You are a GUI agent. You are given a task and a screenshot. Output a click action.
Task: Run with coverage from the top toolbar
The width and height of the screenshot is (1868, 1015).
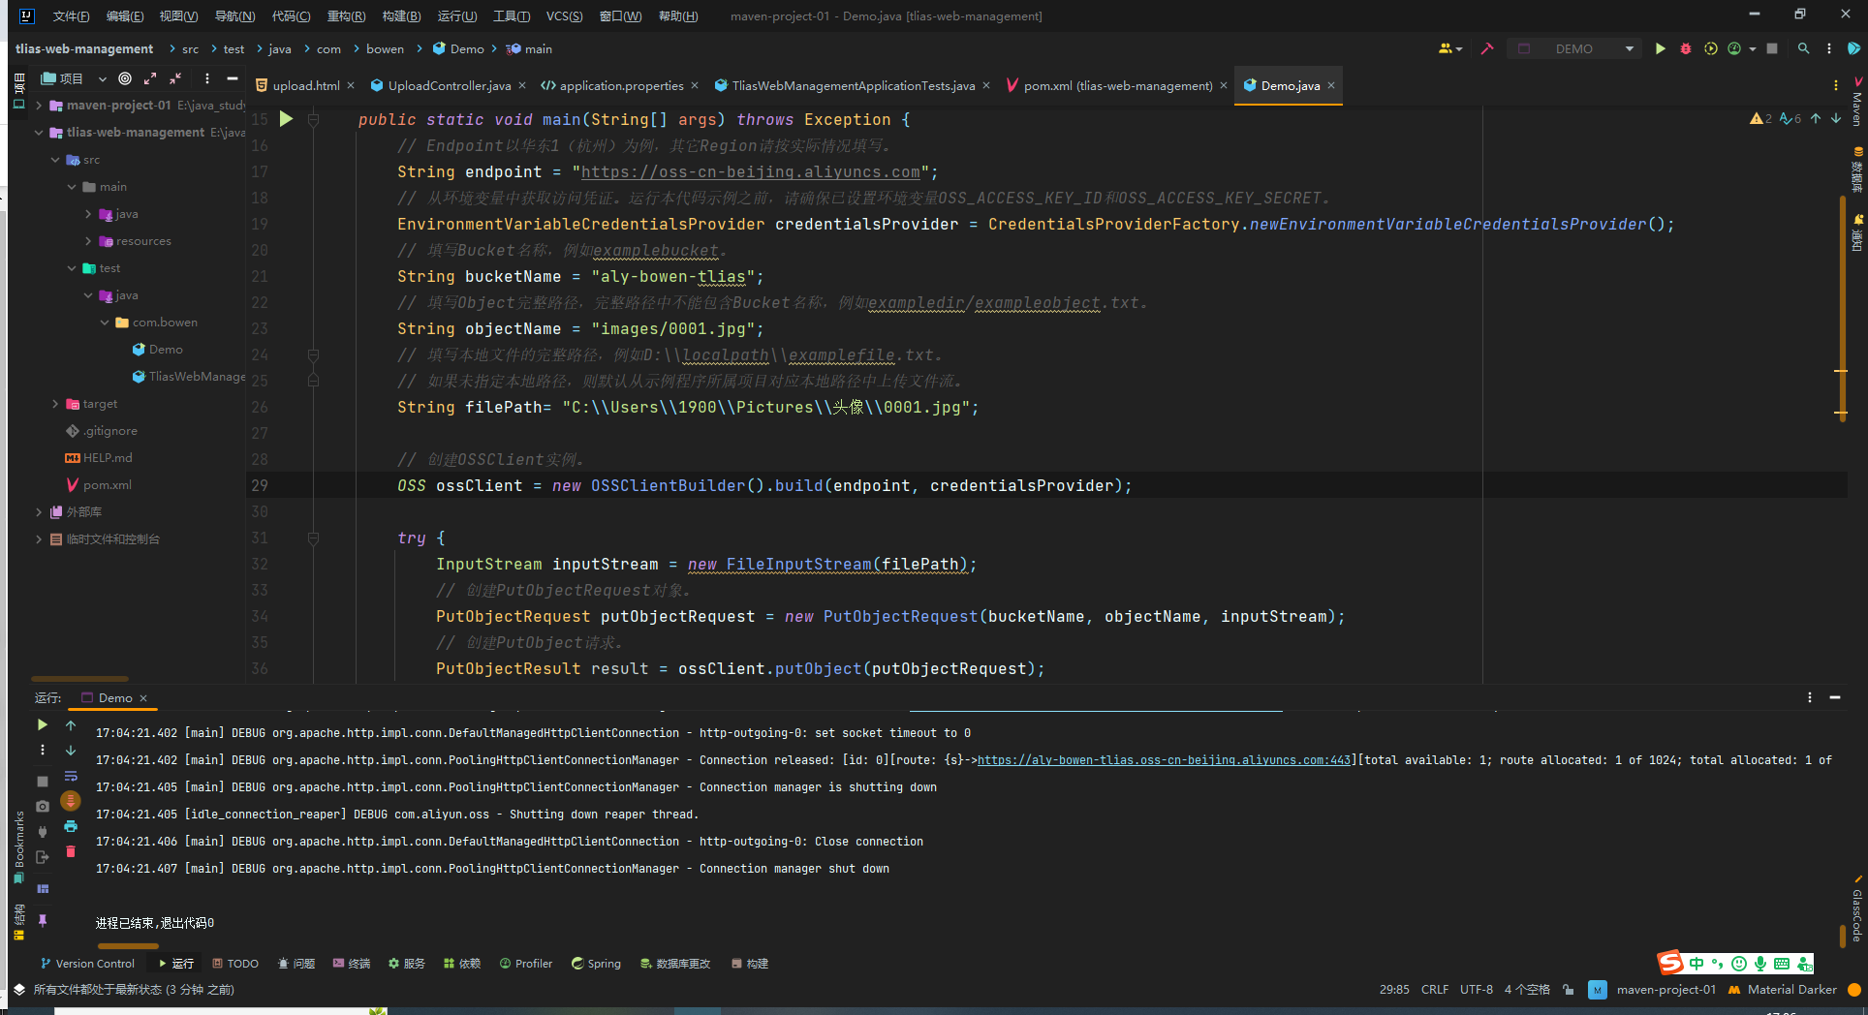pyautogui.click(x=1711, y=48)
